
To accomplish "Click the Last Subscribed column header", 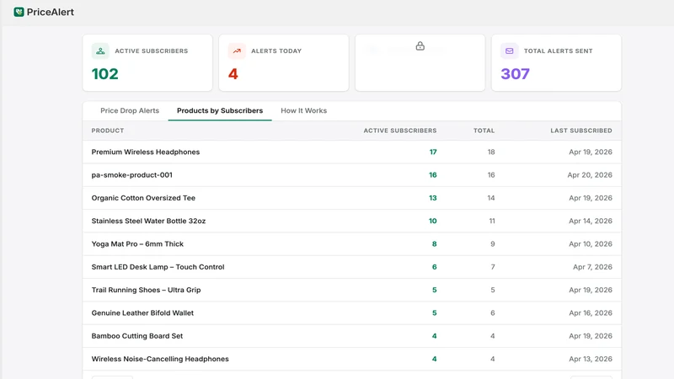I will (x=581, y=131).
